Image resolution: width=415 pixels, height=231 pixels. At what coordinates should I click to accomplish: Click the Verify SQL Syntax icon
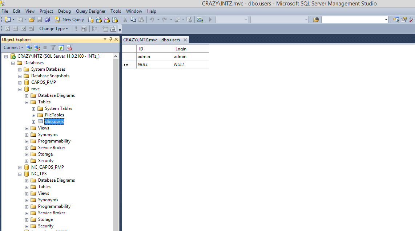pyautogui.click(x=84, y=29)
